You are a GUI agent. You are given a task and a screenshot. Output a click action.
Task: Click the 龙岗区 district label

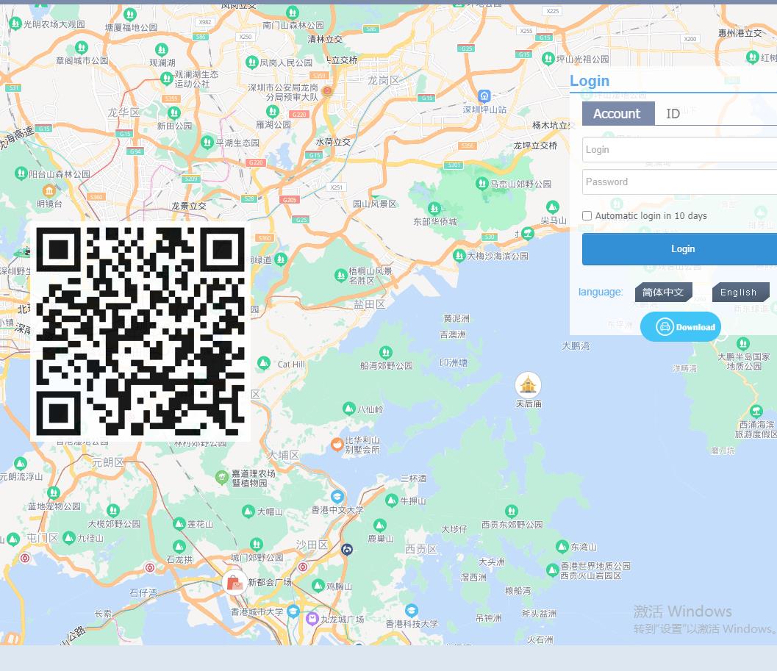383,80
